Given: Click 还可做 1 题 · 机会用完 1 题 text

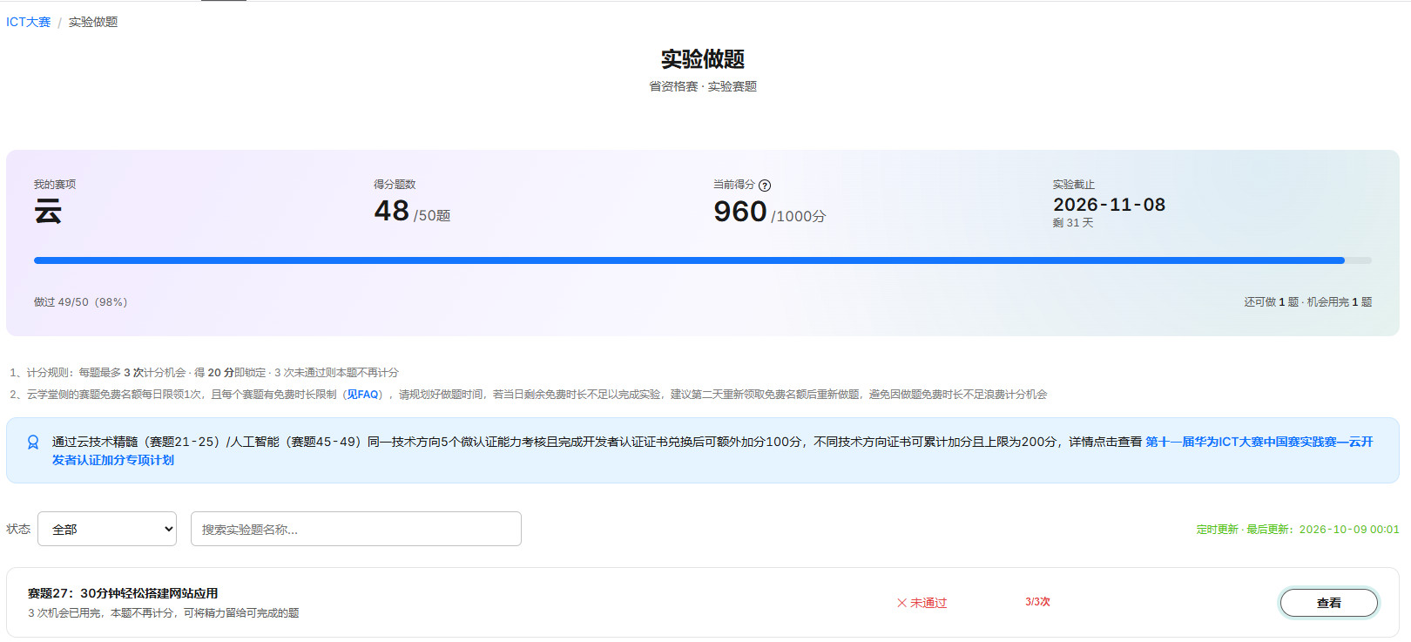Looking at the screenshot, I should pyautogui.click(x=1307, y=302).
